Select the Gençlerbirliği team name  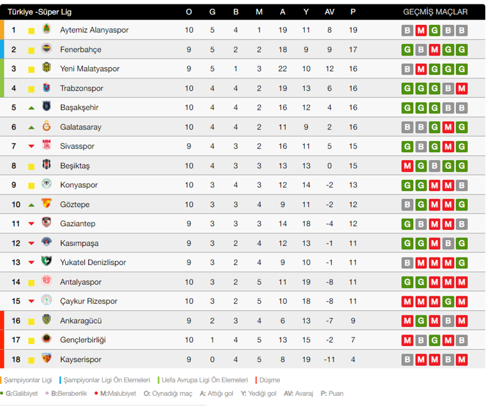click(x=83, y=340)
